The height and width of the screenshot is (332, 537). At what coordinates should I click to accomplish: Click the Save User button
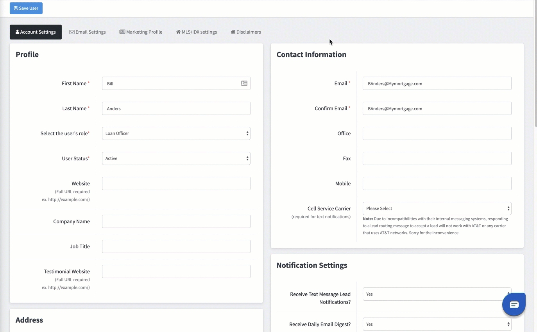[x=26, y=8]
